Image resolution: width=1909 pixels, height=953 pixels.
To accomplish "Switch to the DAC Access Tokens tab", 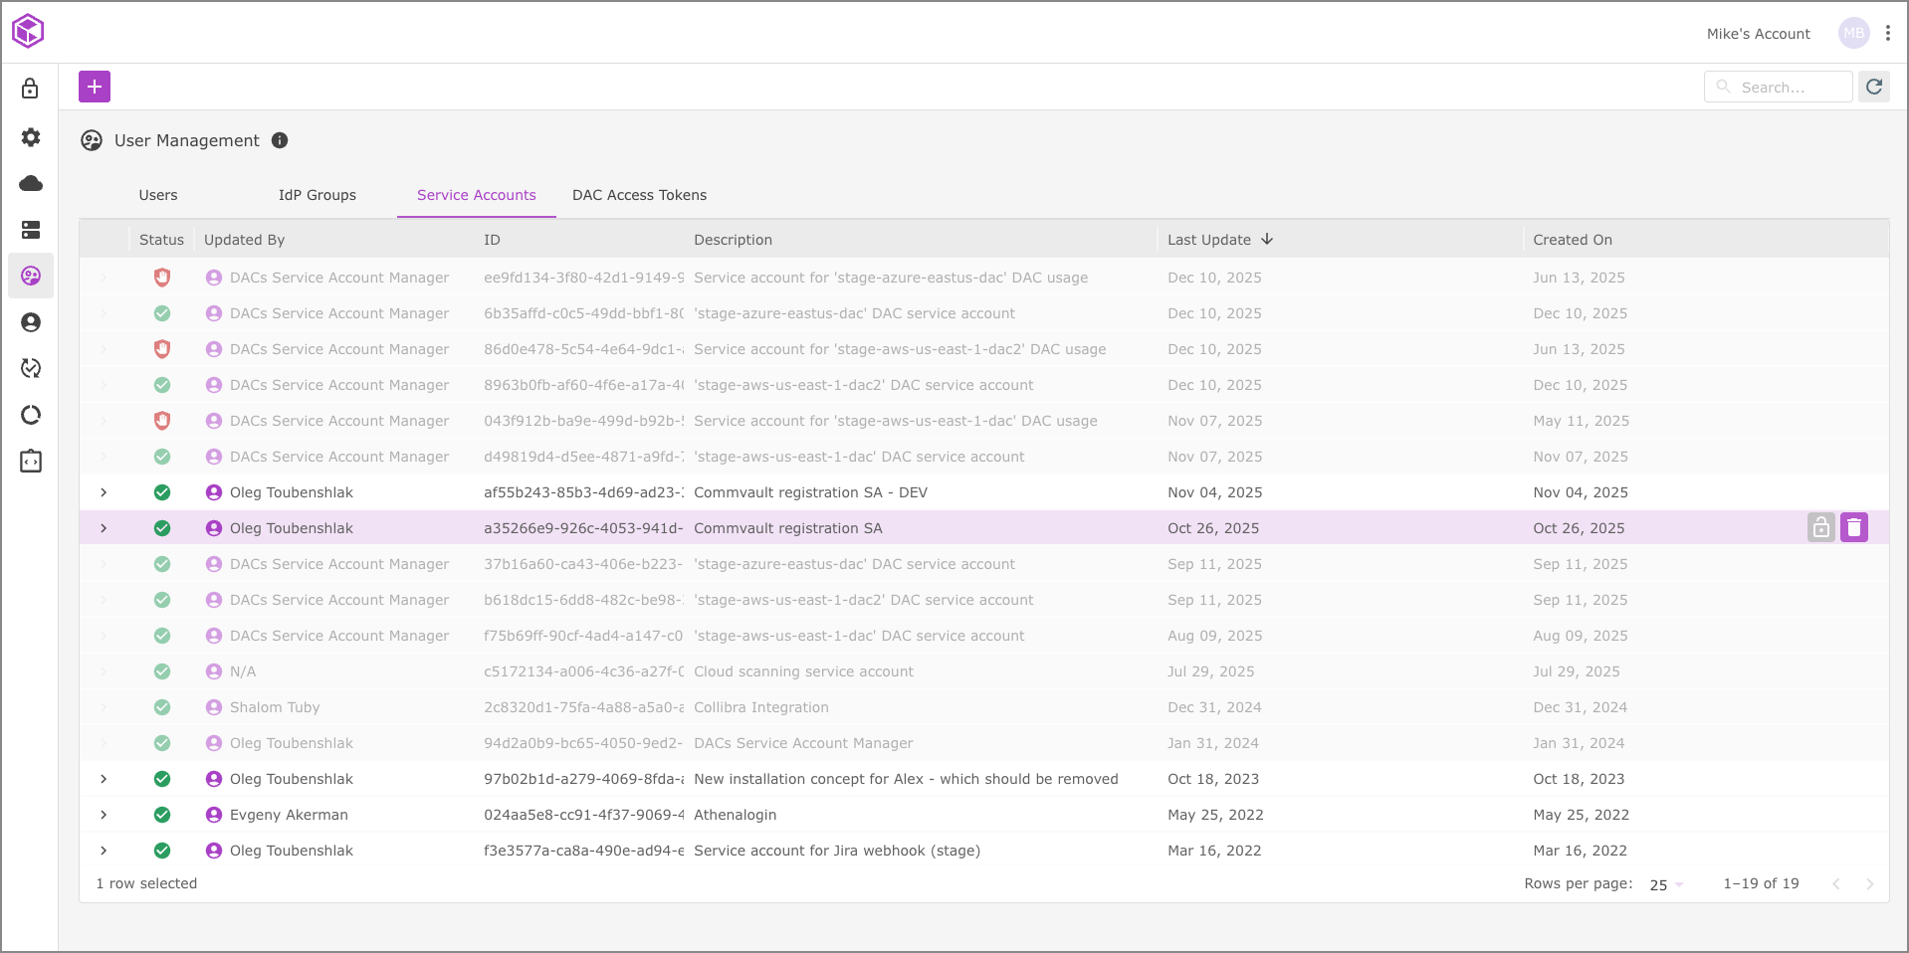I will click(639, 195).
